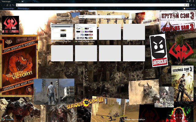Viewport: 196px width, 122px height.
Task: Click the Галерея тем Google Chrome title link
Action: click(x=86, y=41)
